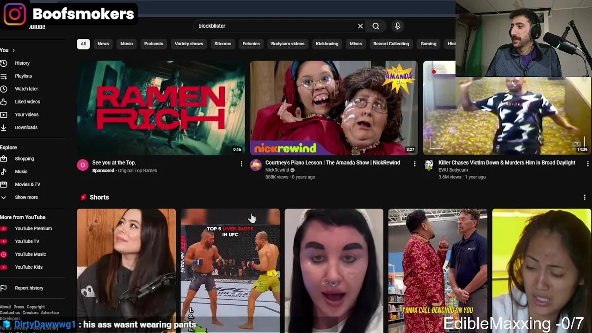Image resolution: width=592 pixels, height=333 pixels.
Task: Open Your videos icon
Action: coord(4,115)
